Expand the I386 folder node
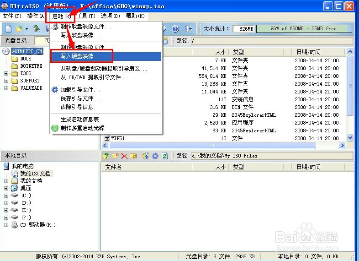The image size is (359, 261). click(x=6, y=73)
